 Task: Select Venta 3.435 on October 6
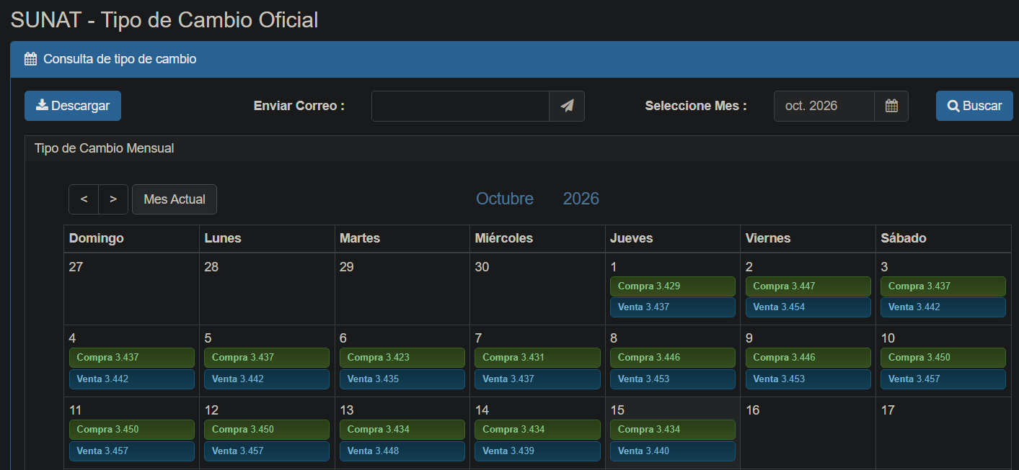click(402, 379)
